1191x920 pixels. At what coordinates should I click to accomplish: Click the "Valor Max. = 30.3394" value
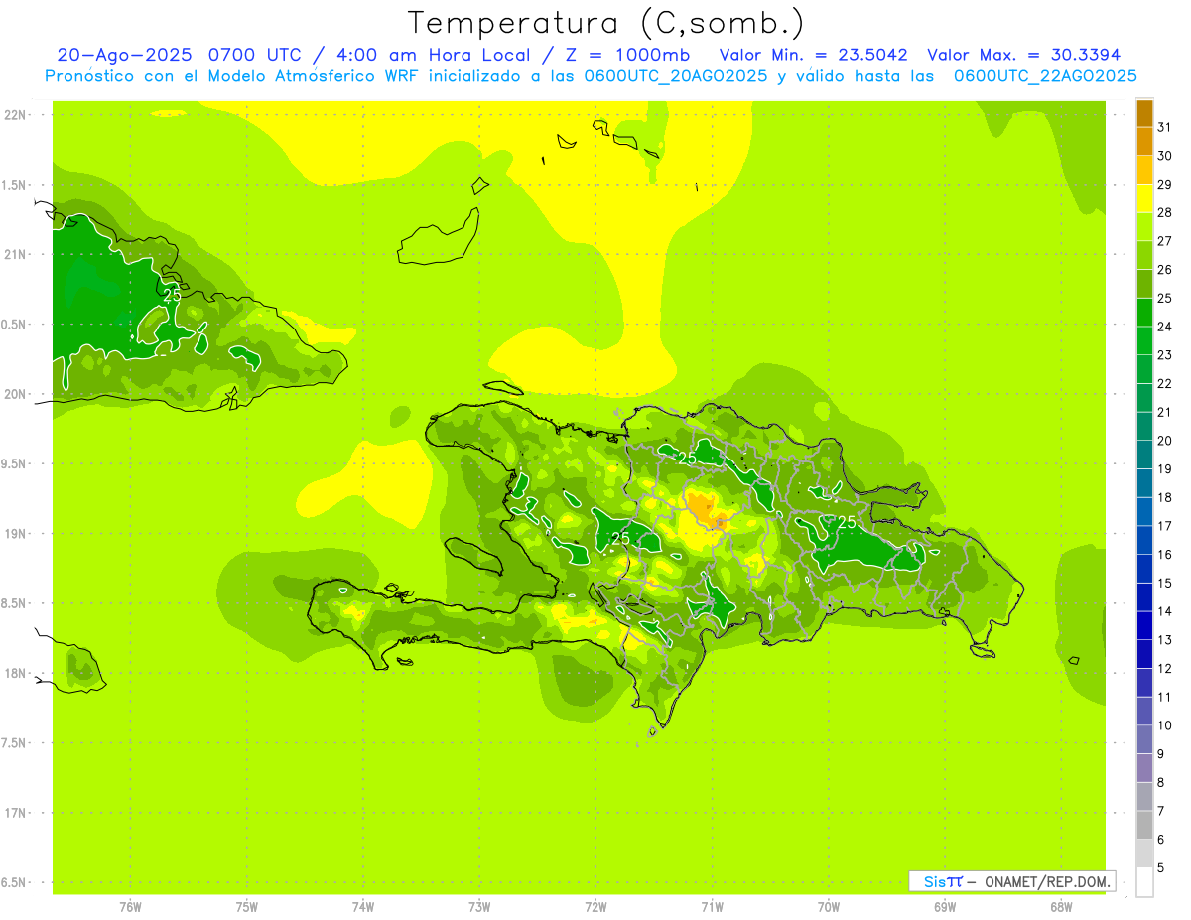[1023, 55]
